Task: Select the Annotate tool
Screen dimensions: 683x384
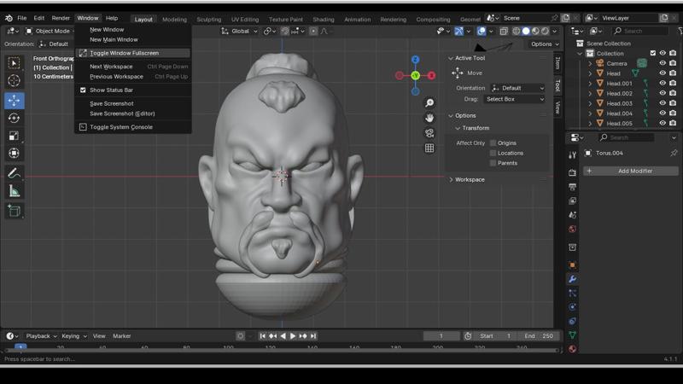Action: click(x=14, y=173)
